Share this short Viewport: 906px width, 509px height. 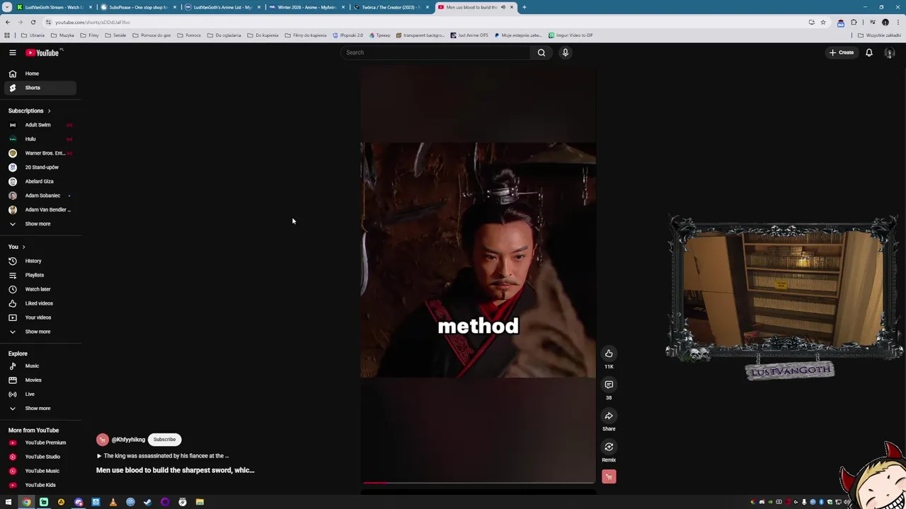(x=609, y=416)
